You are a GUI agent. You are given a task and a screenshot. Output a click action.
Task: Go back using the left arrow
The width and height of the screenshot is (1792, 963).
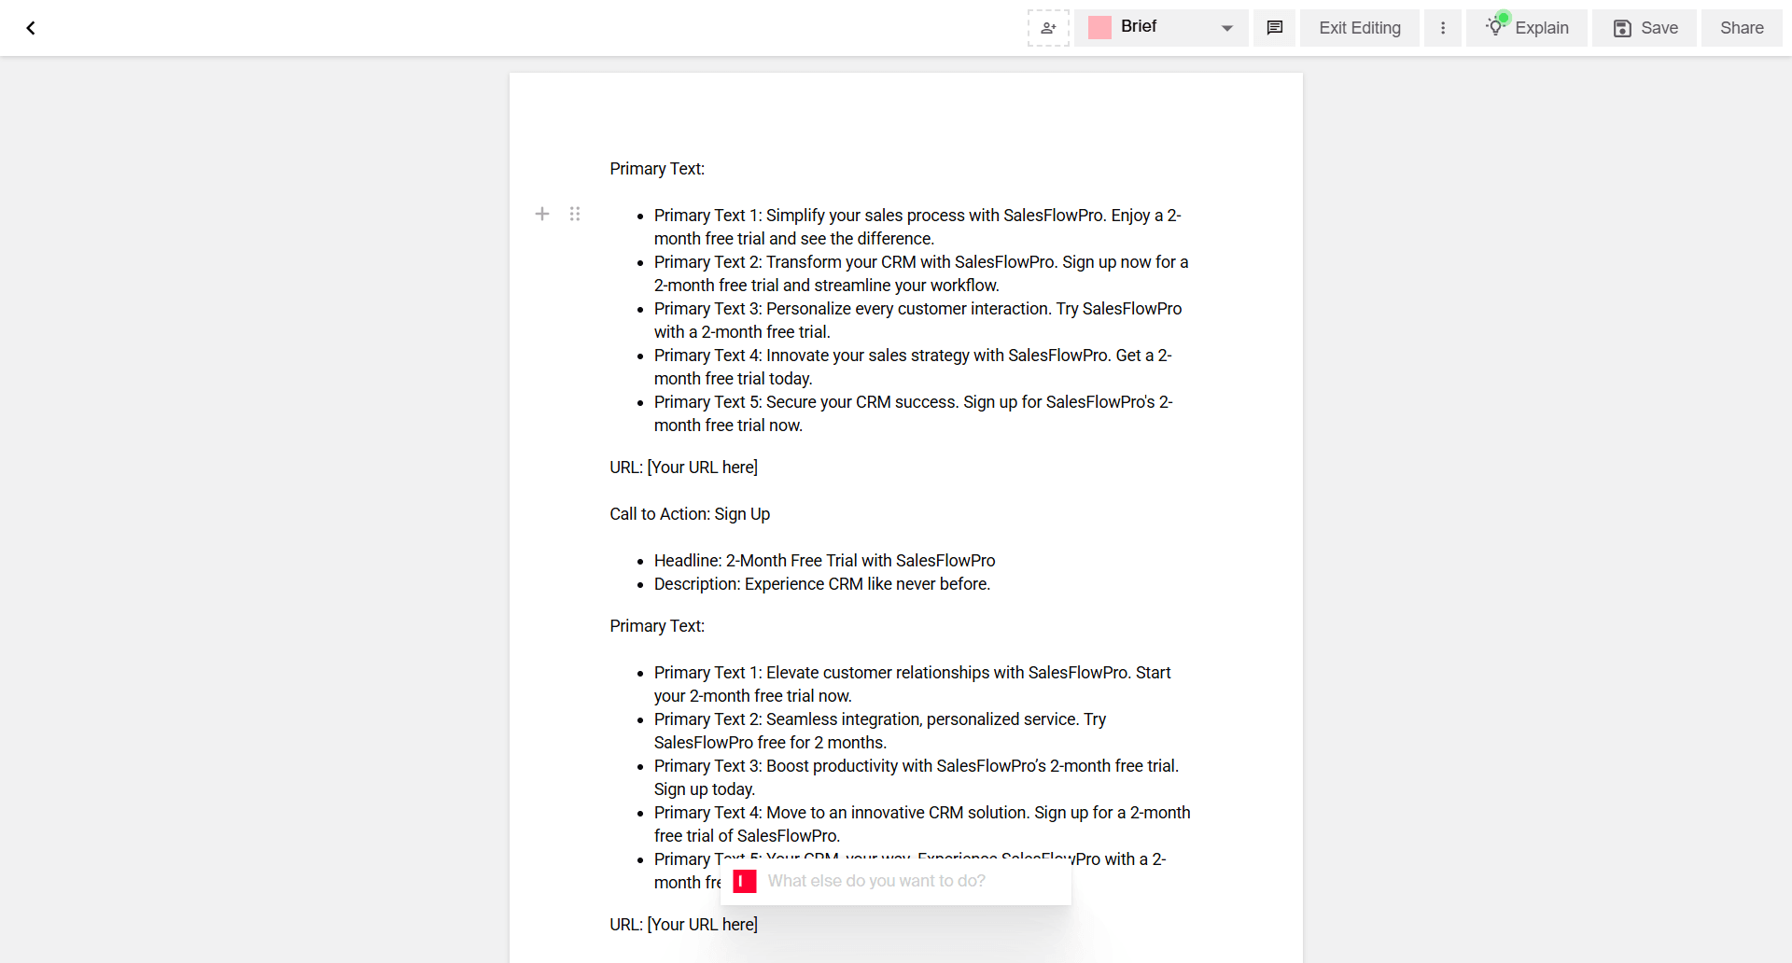(x=31, y=28)
